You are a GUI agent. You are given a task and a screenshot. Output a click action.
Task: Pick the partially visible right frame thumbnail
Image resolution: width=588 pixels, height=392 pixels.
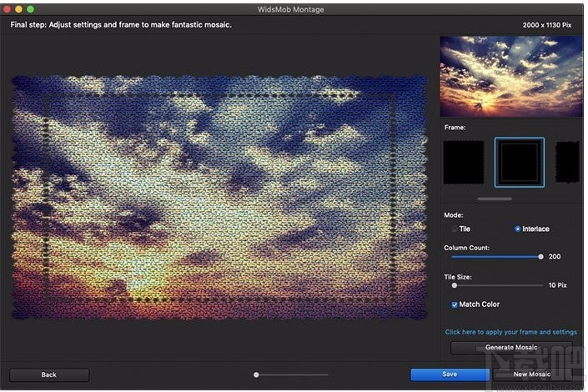point(567,163)
